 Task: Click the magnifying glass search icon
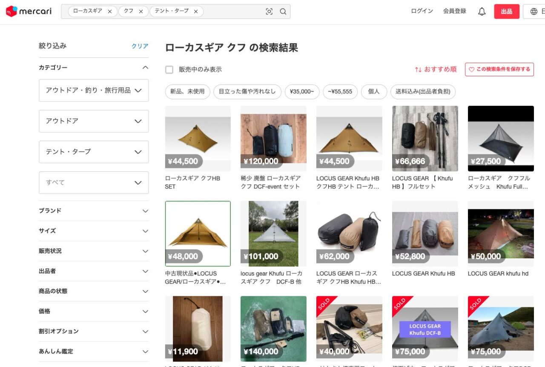[283, 12]
